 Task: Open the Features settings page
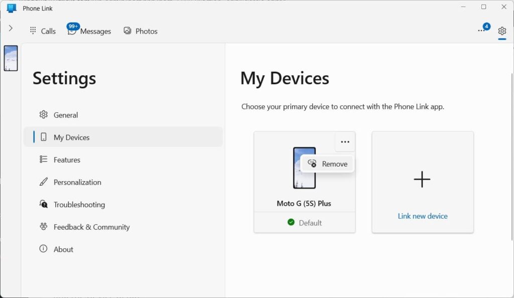click(66, 160)
